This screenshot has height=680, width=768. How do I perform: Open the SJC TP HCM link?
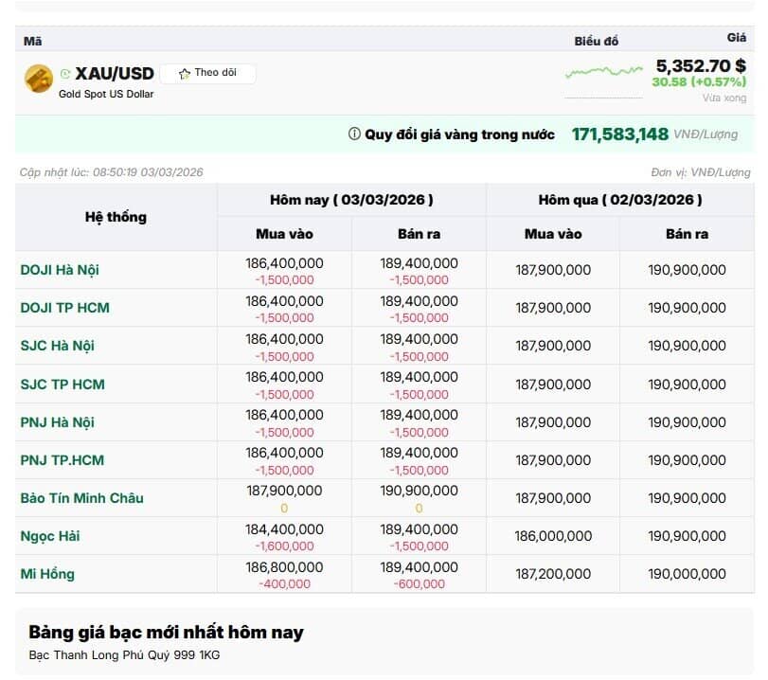[63, 385]
